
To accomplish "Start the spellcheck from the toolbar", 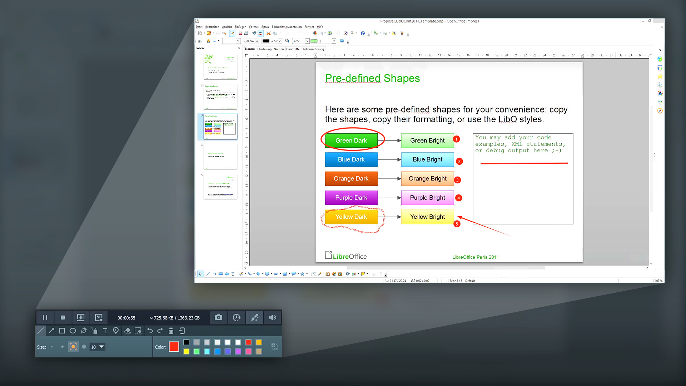I will (x=254, y=33).
